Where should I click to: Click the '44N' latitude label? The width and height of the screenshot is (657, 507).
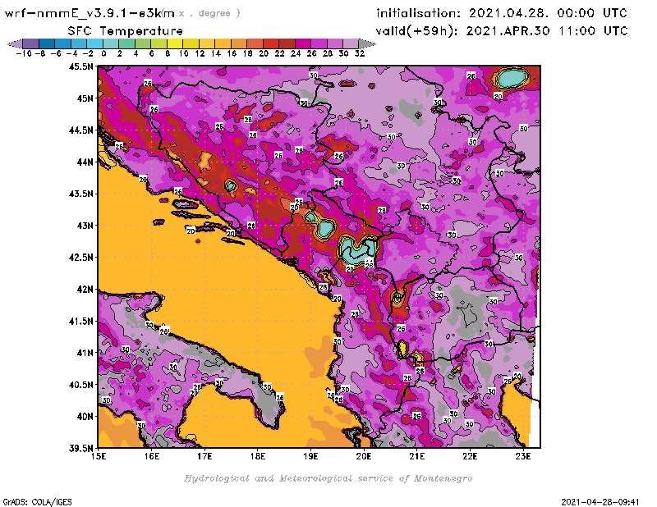tap(85, 162)
